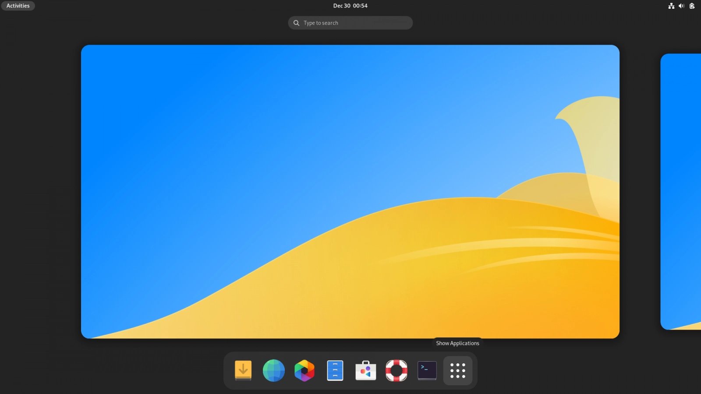Click the Type to search field
This screenshot has height=394, width=701.
[x=350, y=23]
